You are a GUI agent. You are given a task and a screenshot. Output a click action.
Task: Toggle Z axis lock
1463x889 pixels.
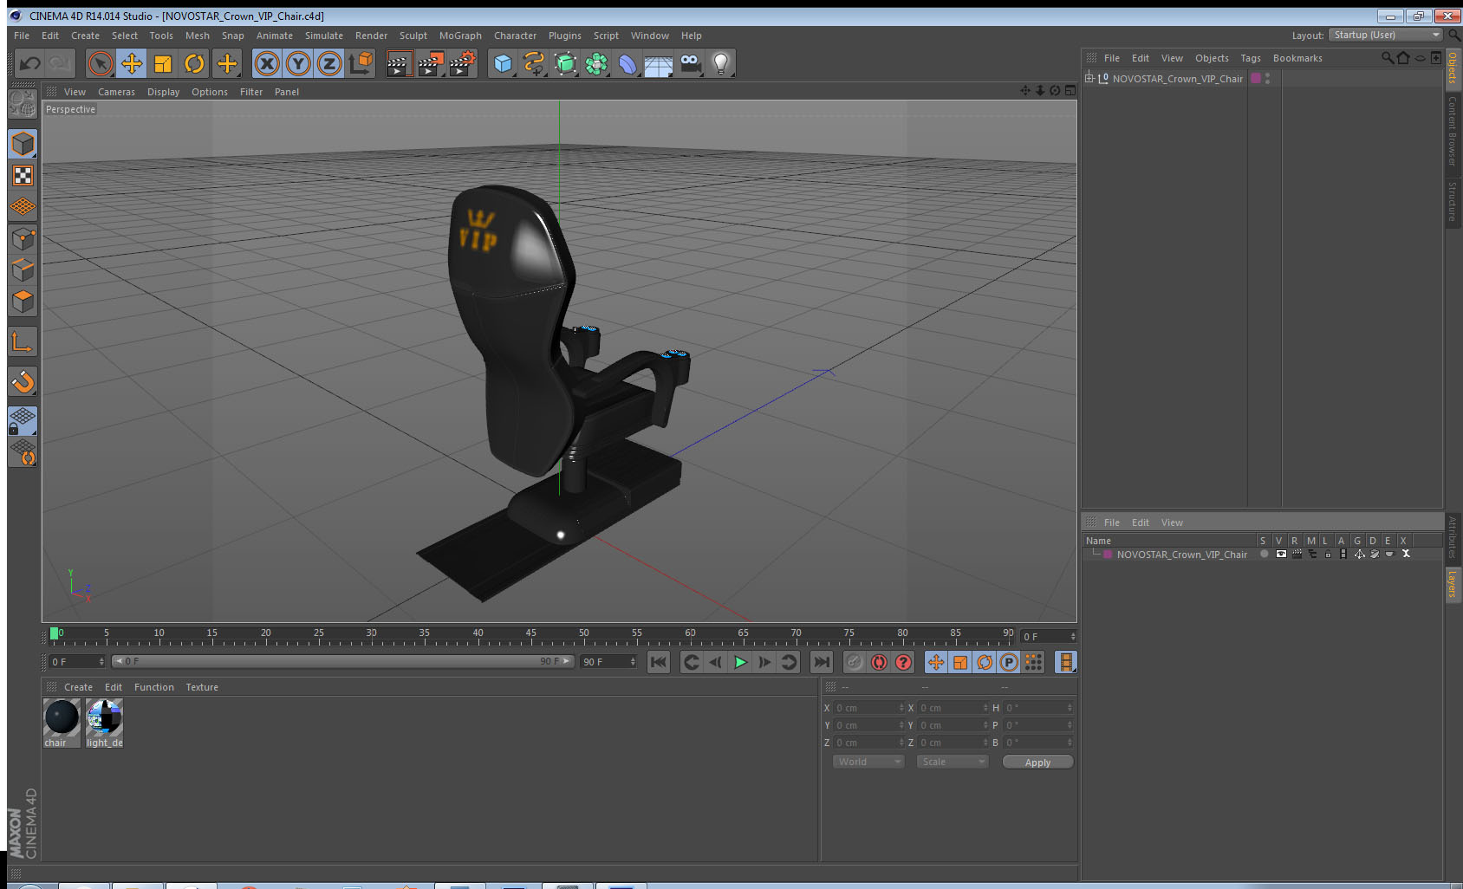tap(329, 63)
